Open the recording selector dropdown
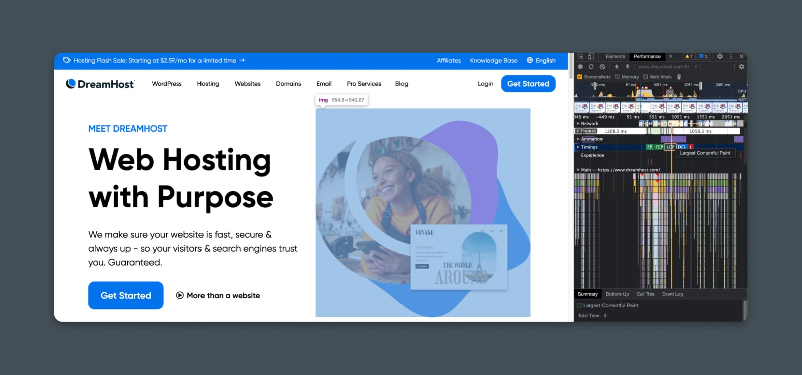 696,67
